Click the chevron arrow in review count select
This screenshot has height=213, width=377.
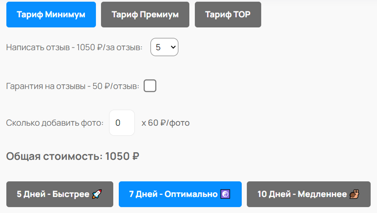tap(173, 47)
